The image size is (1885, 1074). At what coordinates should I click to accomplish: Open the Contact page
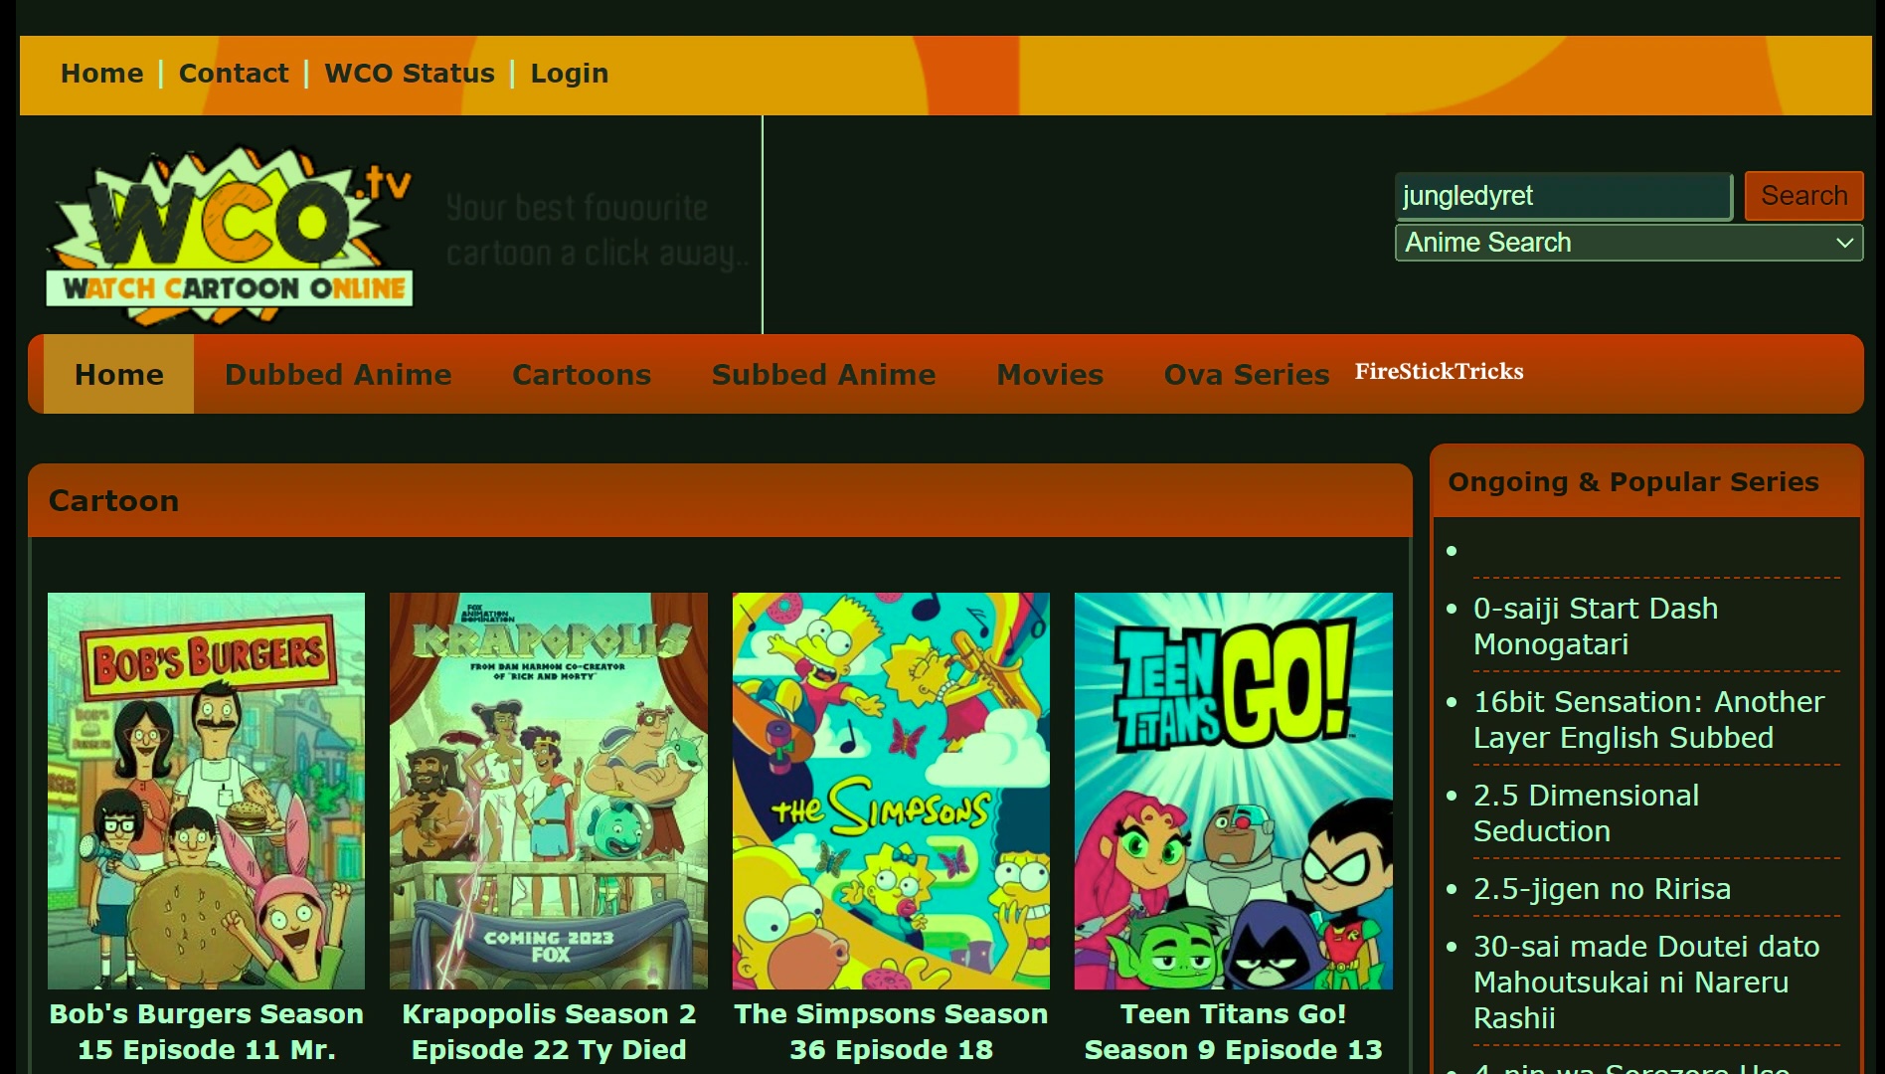pyautogui.click(x=233, y=73)
